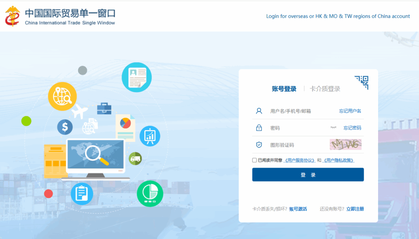This screenshot has width=419, height=239.
Task: Click the yellow globe search illustration icon
Action: coord(62,97)
